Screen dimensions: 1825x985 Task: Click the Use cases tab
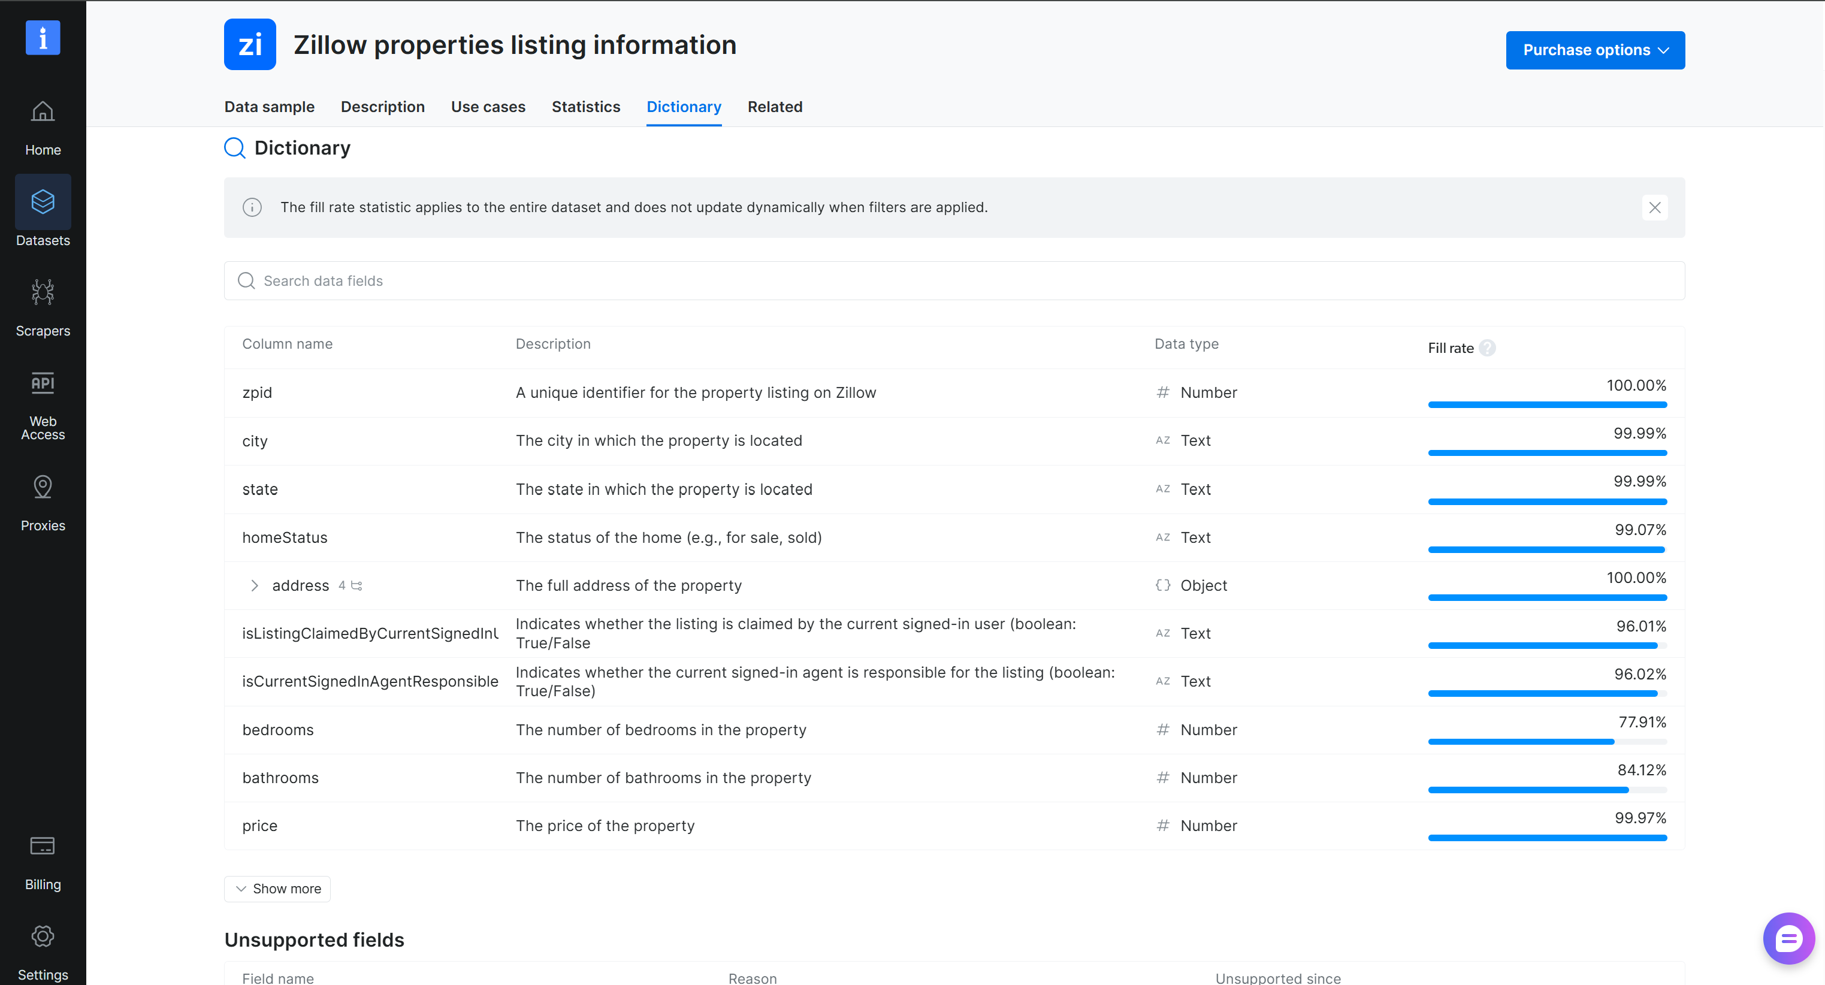pyautogui.click(x=488, y=106)
